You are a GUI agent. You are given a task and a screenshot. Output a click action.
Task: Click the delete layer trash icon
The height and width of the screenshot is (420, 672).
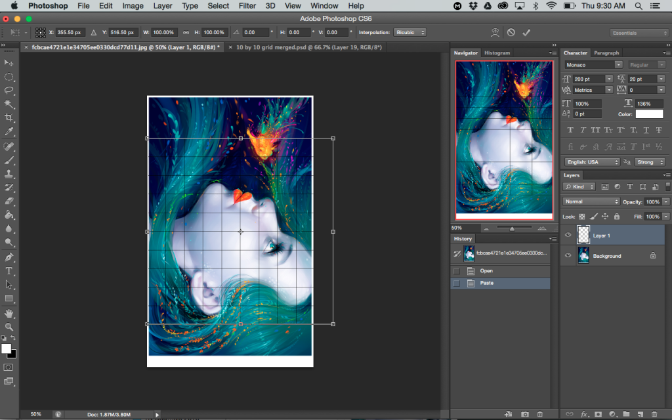(x=654, y=414)
